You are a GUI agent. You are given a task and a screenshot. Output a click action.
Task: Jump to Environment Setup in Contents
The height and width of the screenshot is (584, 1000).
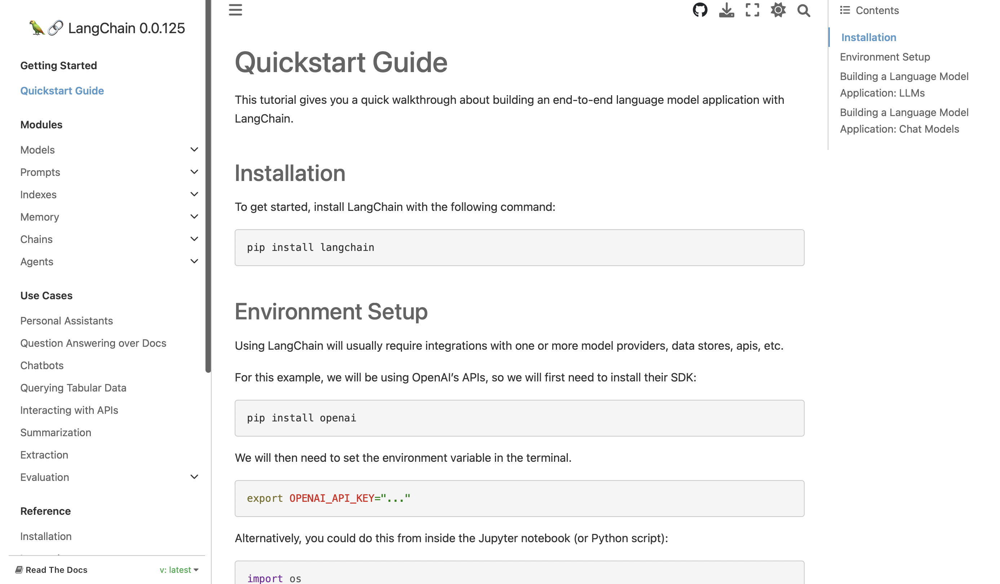pos(885,57)
